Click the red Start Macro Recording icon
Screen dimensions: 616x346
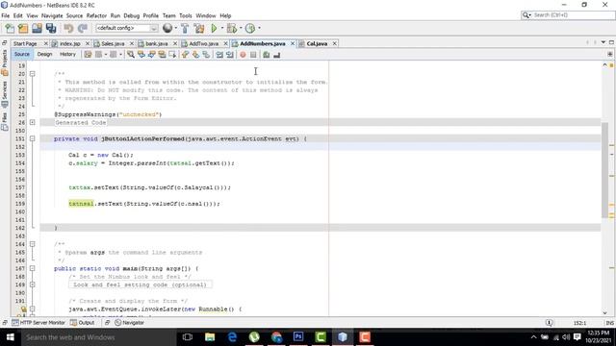coord(243,55)
